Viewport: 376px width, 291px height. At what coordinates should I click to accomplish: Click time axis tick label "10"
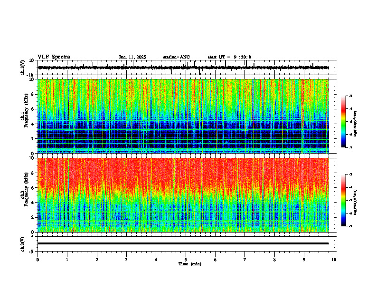tap(334, 260)
